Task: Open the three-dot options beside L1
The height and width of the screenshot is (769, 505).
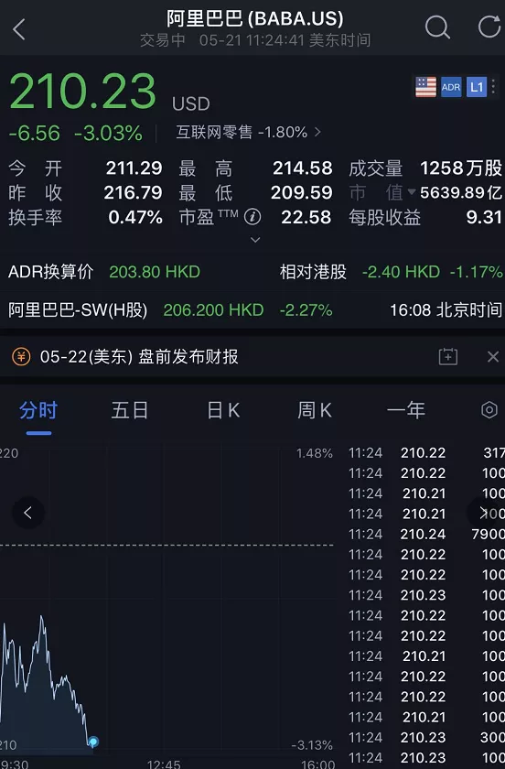Action: point(493,87)
